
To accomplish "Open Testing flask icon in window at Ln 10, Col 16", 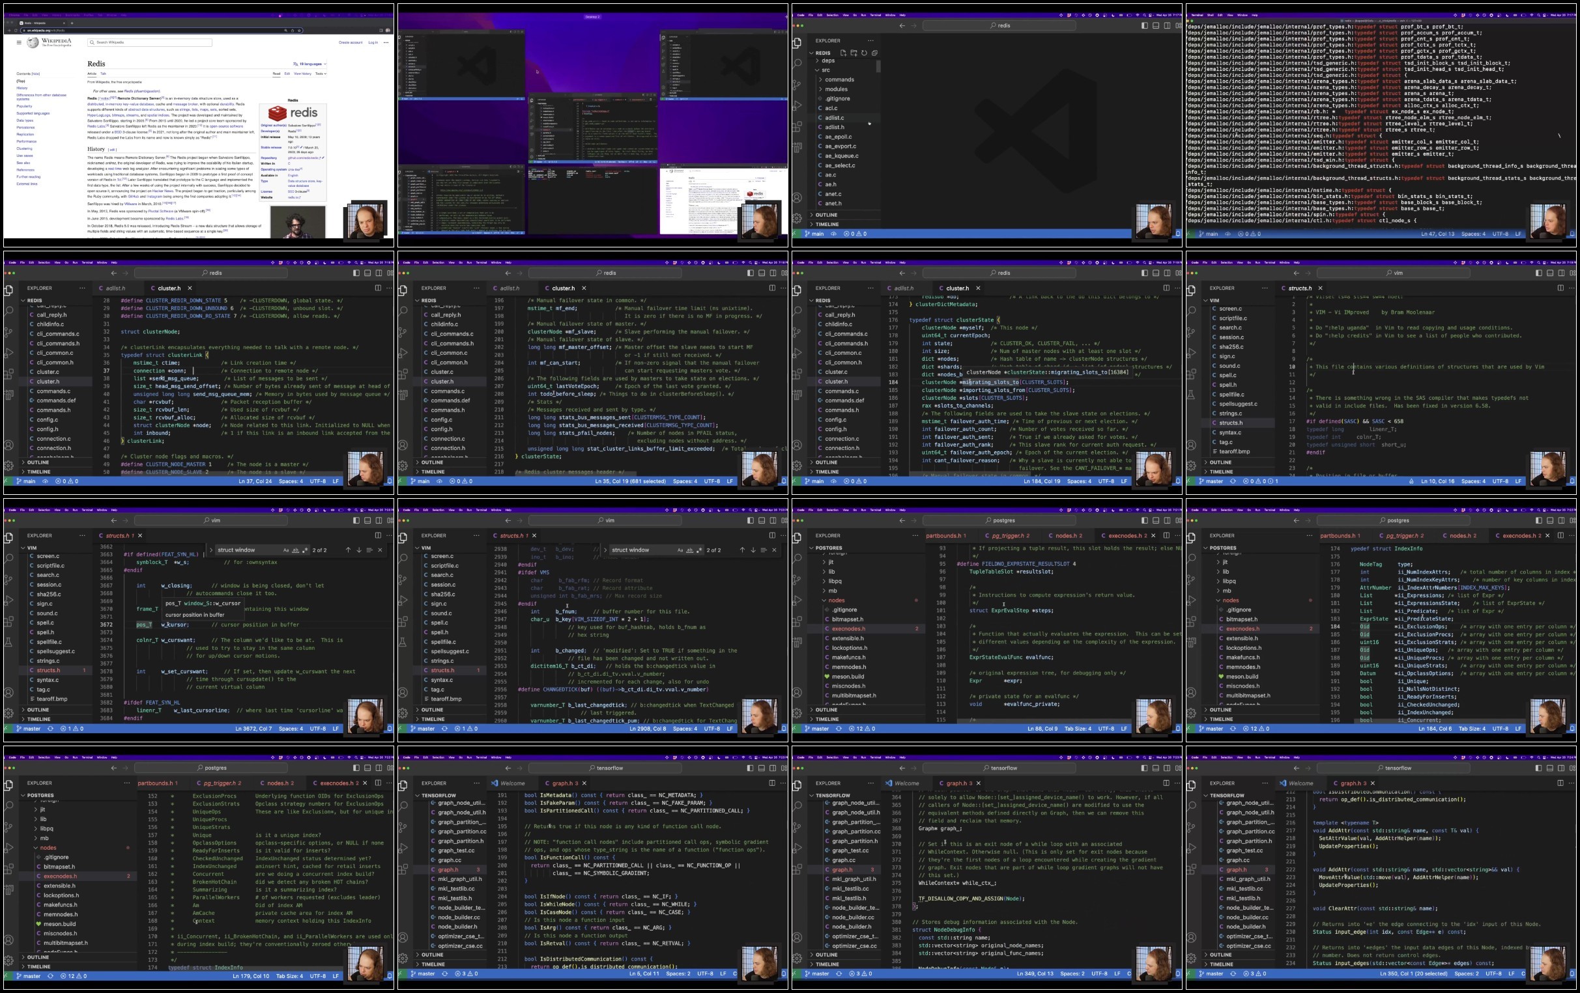I will tap(1191, 395).
